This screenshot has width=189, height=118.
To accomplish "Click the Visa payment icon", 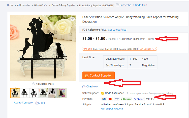I will 104,99.
